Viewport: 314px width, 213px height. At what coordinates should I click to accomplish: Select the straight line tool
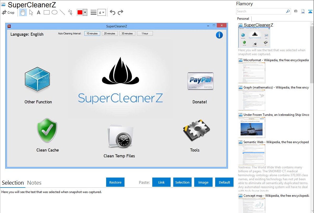[62, 12]
